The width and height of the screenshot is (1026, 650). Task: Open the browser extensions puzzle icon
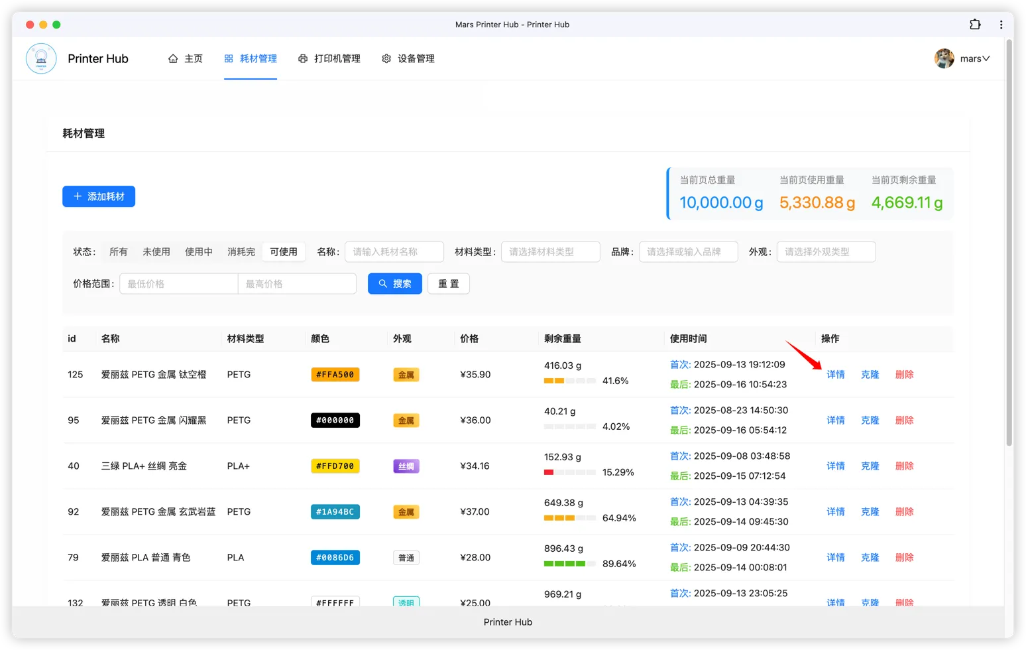point(975,25)
